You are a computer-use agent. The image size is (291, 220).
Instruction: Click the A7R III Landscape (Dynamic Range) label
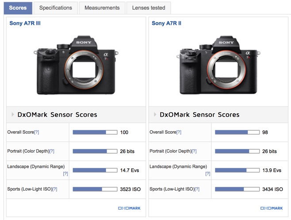pyautogui.click(x=36, y=167)
